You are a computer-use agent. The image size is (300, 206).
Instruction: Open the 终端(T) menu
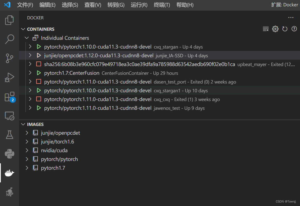pos(162,5)
